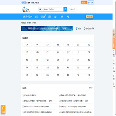Select 山东 region filter

[68, 60]
